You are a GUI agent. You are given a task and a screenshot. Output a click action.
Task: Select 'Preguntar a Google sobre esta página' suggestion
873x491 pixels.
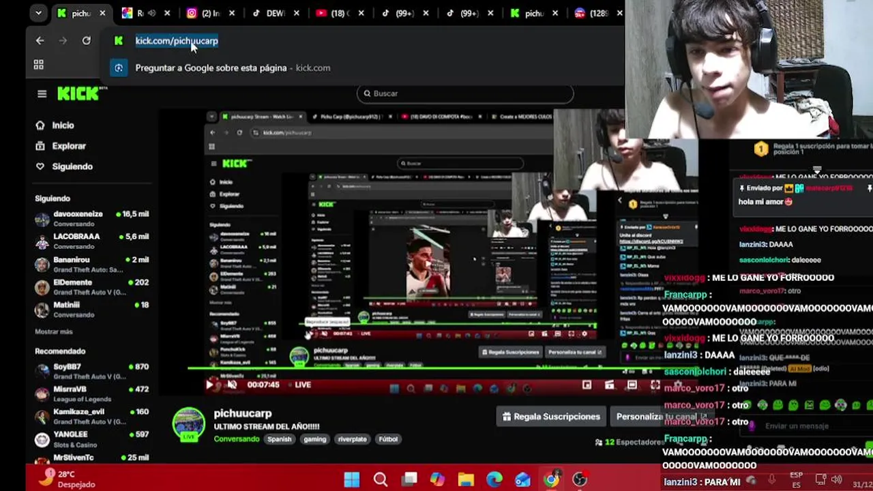click(x=232, y=68)
